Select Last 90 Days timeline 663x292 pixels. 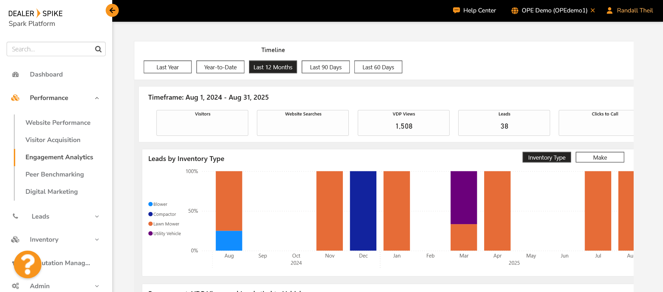tap(325, 67)
